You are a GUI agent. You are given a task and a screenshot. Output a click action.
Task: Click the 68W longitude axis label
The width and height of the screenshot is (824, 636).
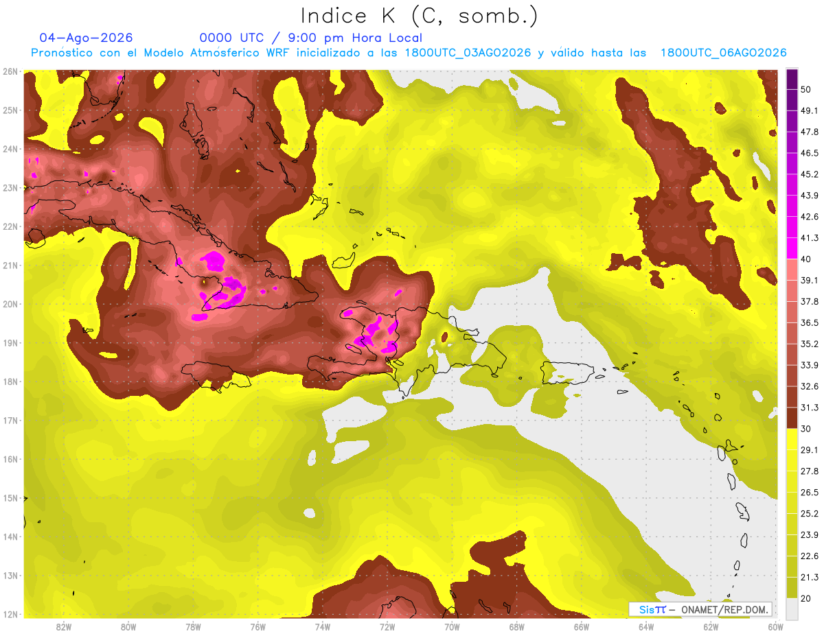click(x=517, y=627)
